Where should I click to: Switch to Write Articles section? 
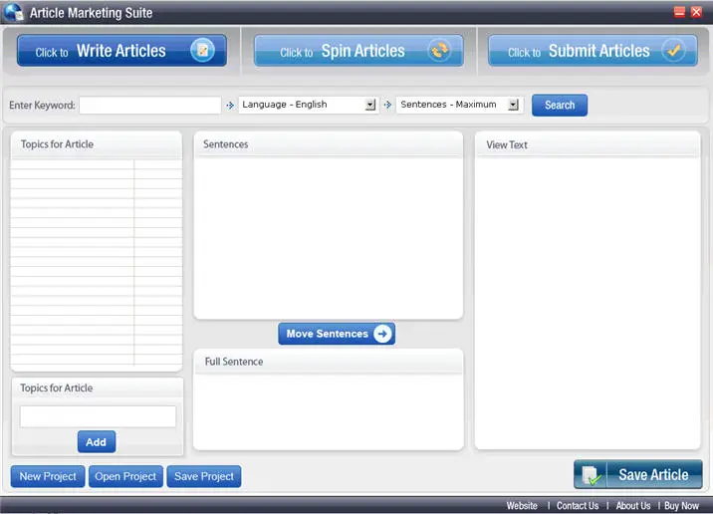coord(121,51)
